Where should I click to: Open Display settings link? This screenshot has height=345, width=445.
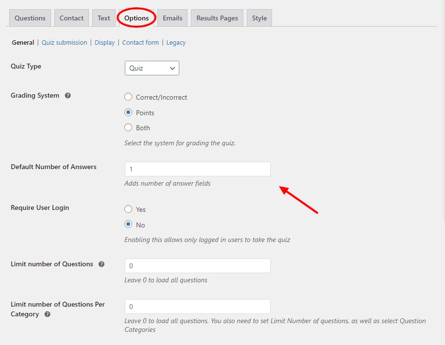coord(105,43)
